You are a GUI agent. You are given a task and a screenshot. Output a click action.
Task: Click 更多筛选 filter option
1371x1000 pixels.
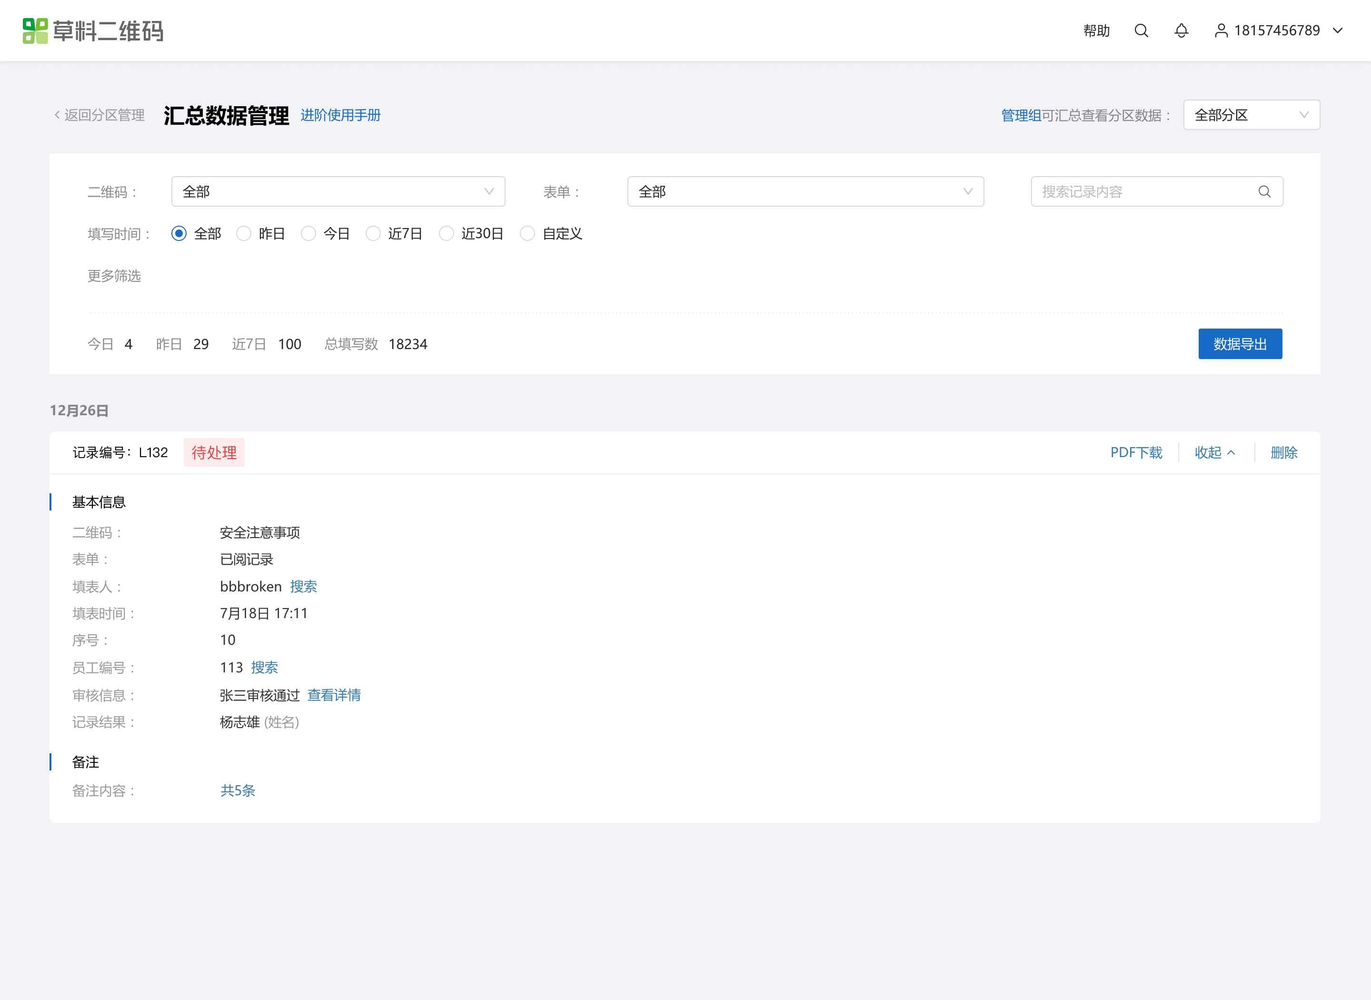tap(114, 276)
